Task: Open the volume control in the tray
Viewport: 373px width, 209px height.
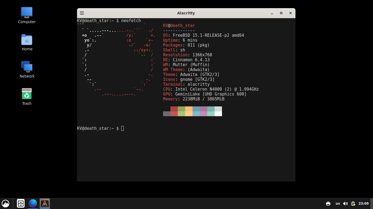Action: 345,204
